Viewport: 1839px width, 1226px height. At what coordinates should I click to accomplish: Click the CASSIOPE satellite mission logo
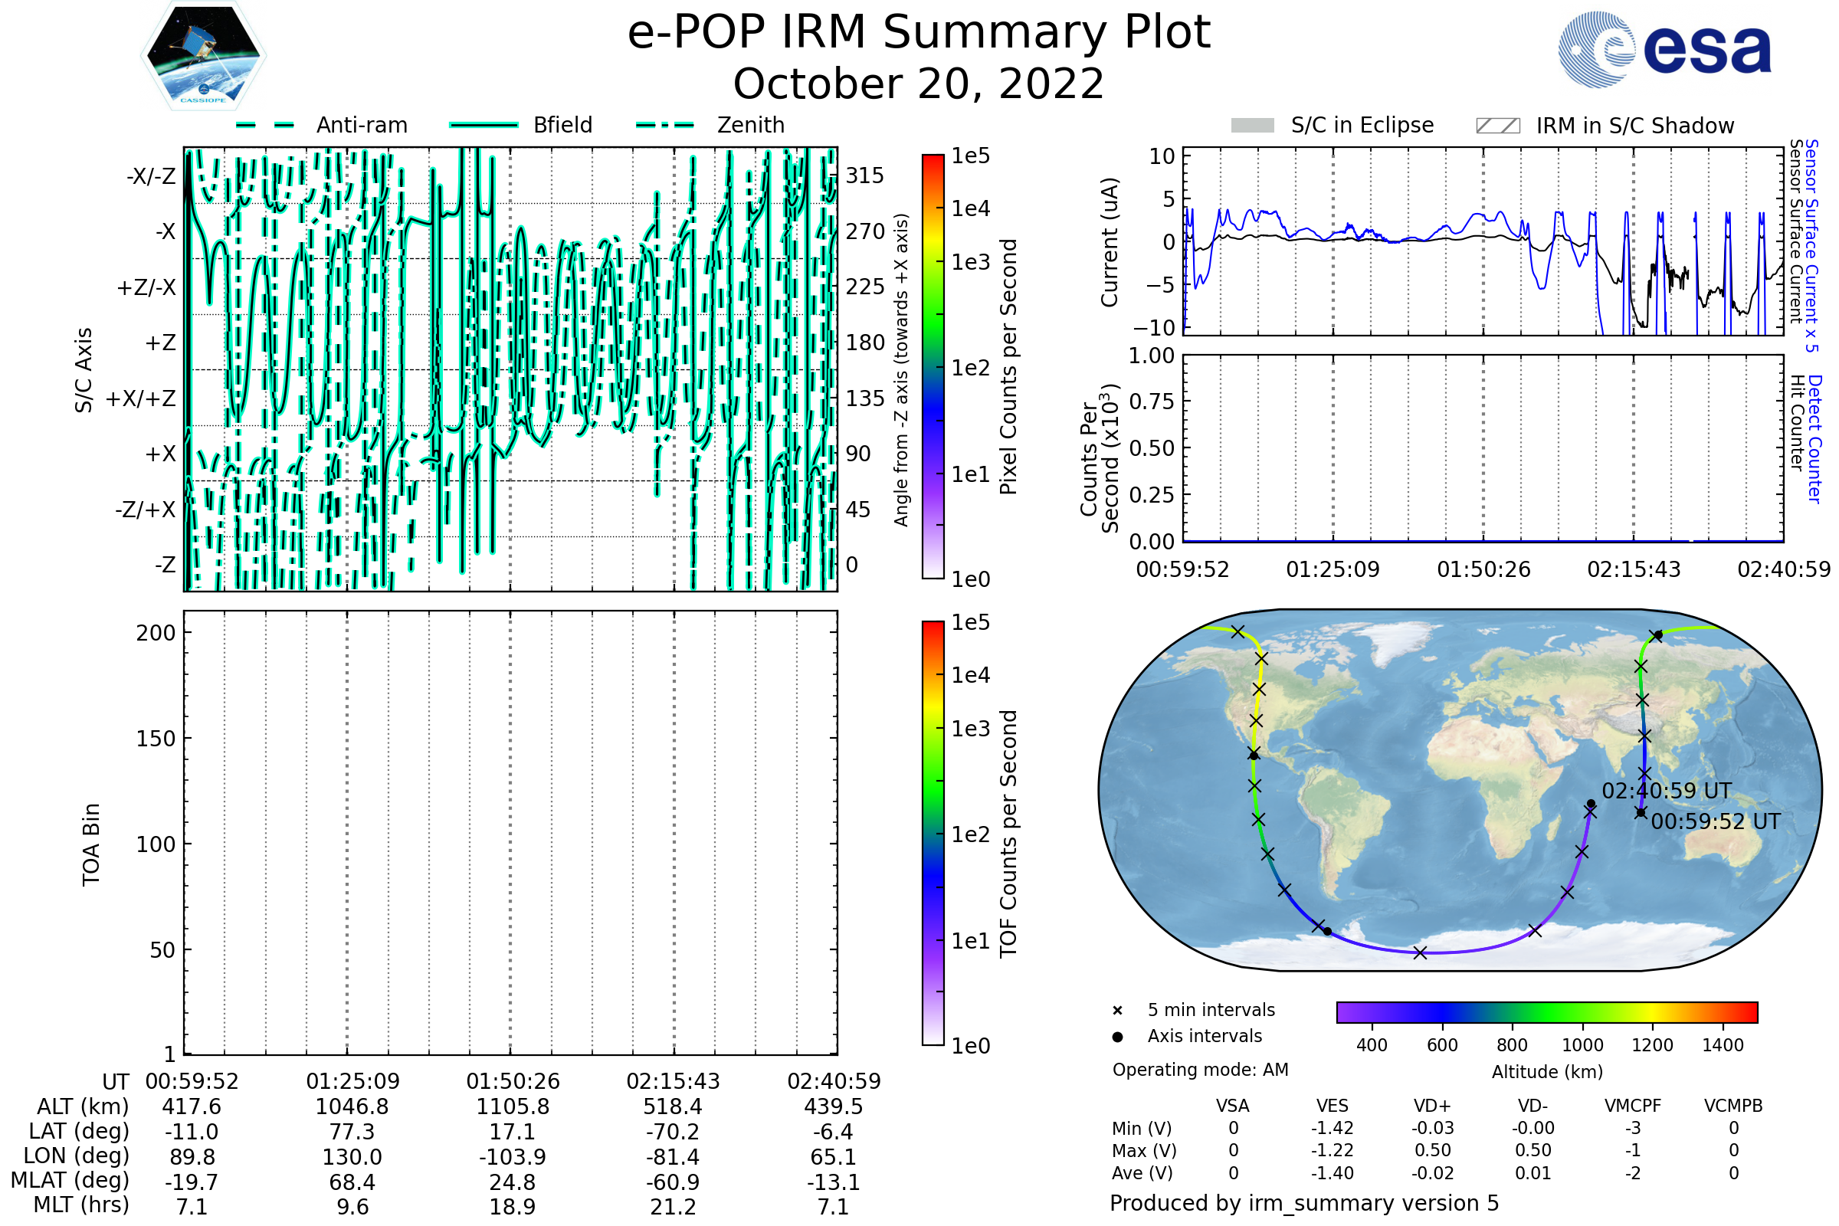pyautogui.click(x=203, y=56)
